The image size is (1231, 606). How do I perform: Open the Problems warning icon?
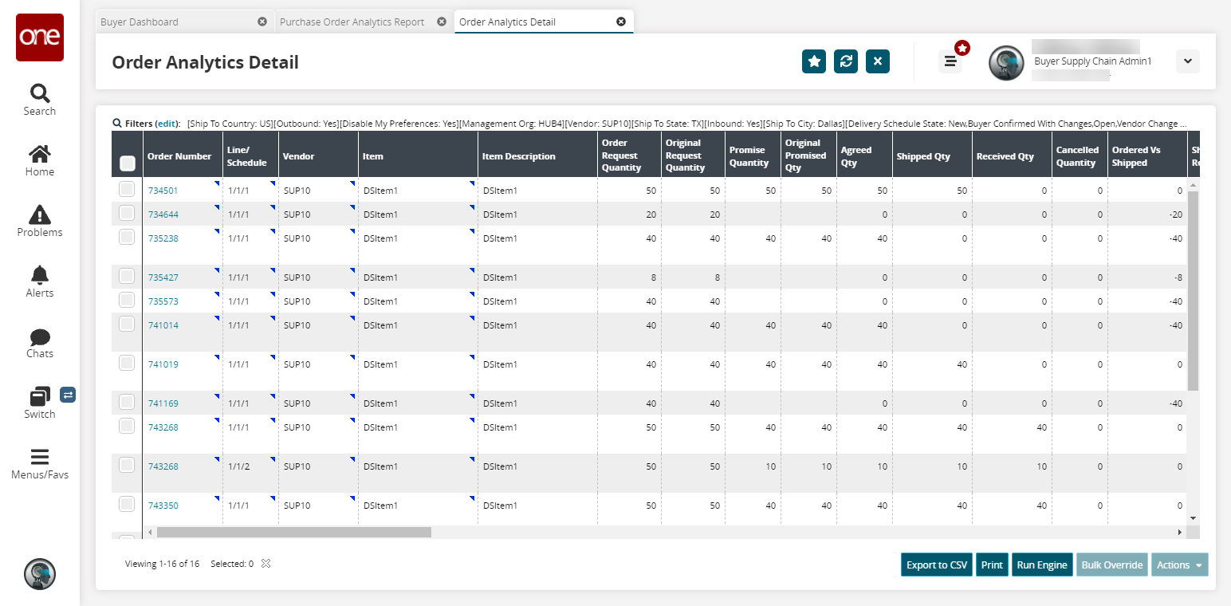coord(39,214)
